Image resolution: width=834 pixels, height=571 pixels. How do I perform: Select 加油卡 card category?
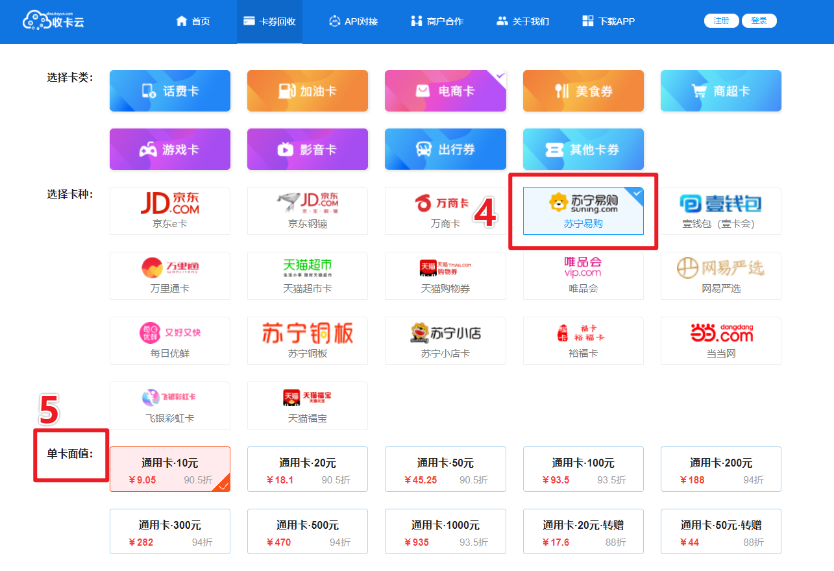coord(308,91)
